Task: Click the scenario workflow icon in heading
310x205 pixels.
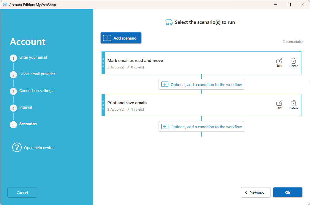Action: pos(169,22)
